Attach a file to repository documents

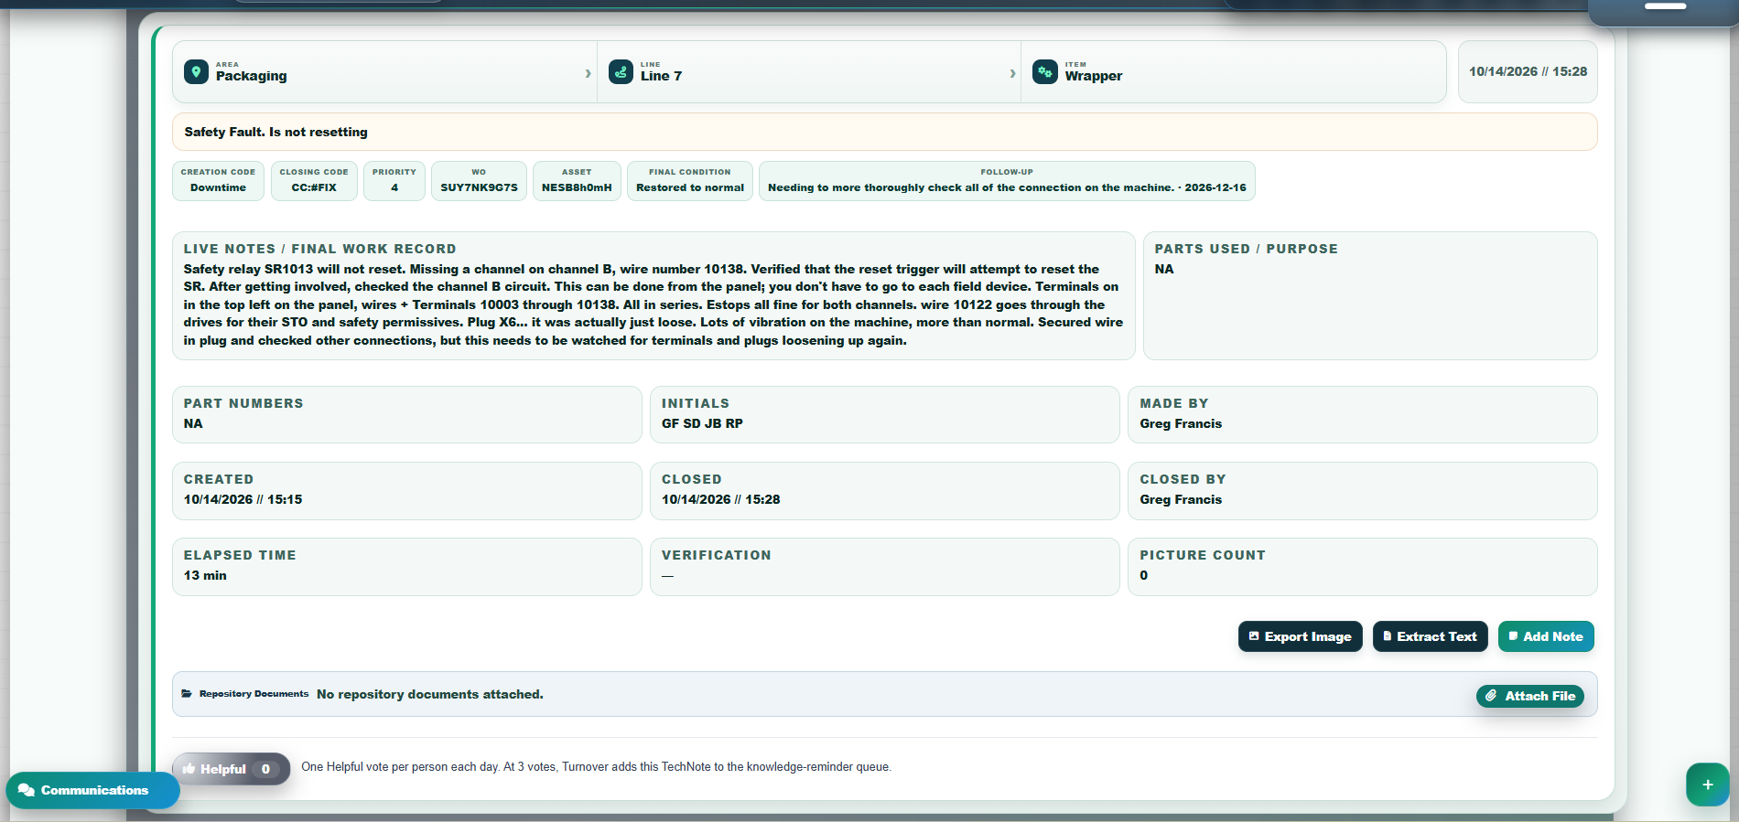coord(1530,696)
